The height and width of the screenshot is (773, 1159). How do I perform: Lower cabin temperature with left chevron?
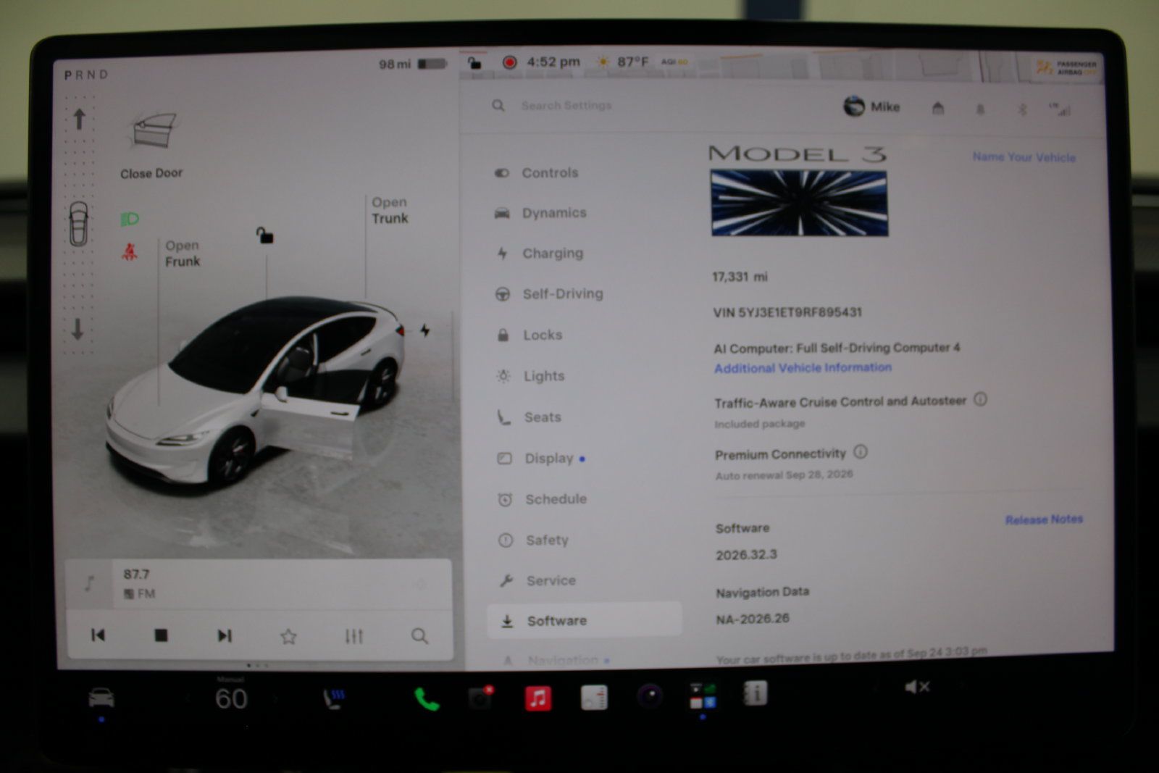click(x=188, y=699)
